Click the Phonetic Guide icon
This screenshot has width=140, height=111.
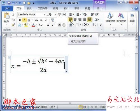pos(59,15)
